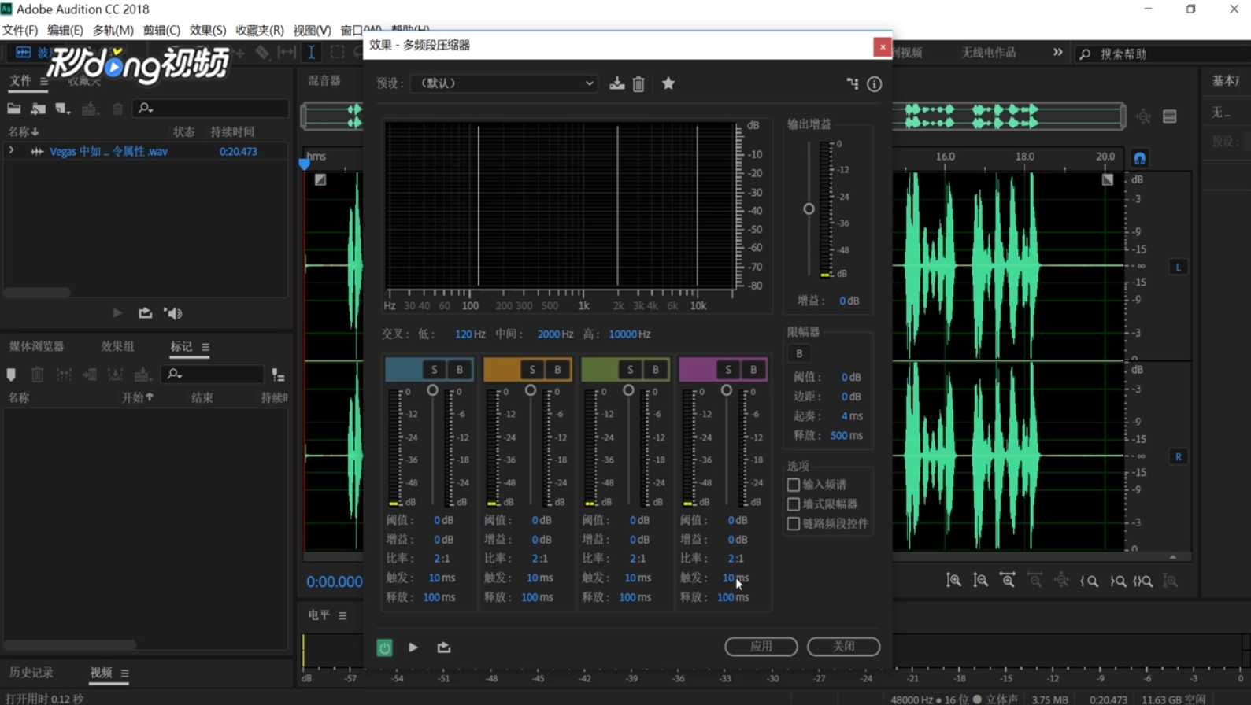Click the autoplay speaker icon in Files panel

click(x=173, y=313)
